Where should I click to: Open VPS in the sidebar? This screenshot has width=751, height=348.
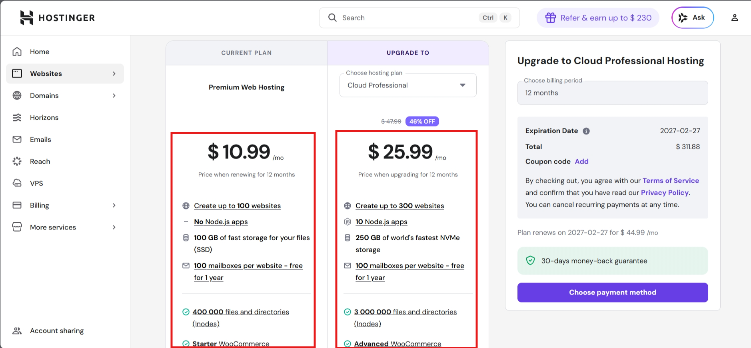[65, 183]
